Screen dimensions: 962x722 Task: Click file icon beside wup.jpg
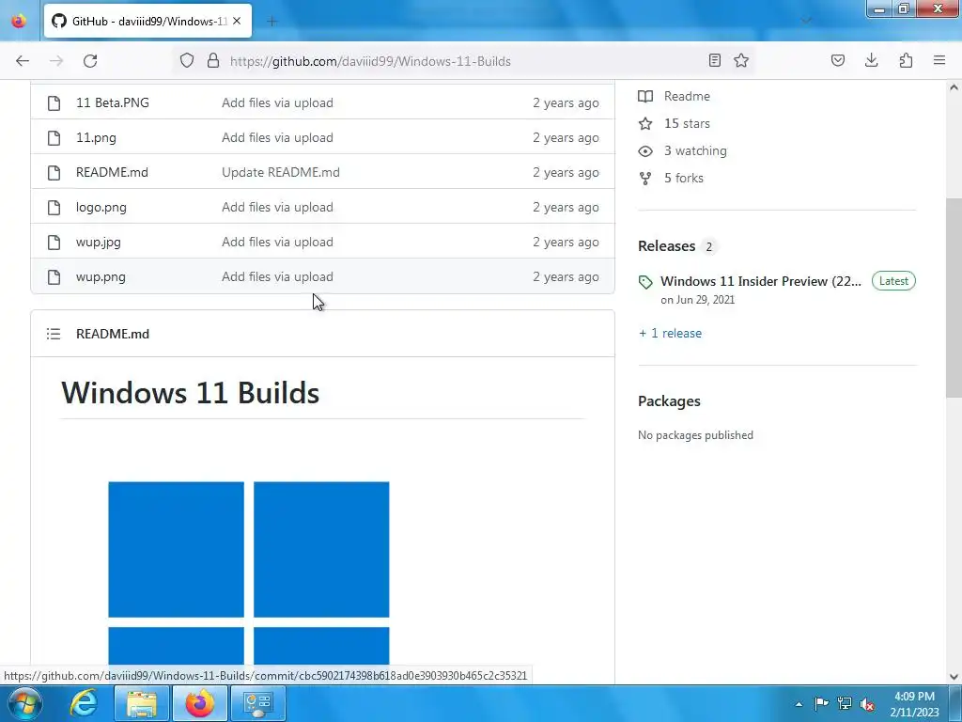[54, 242]
